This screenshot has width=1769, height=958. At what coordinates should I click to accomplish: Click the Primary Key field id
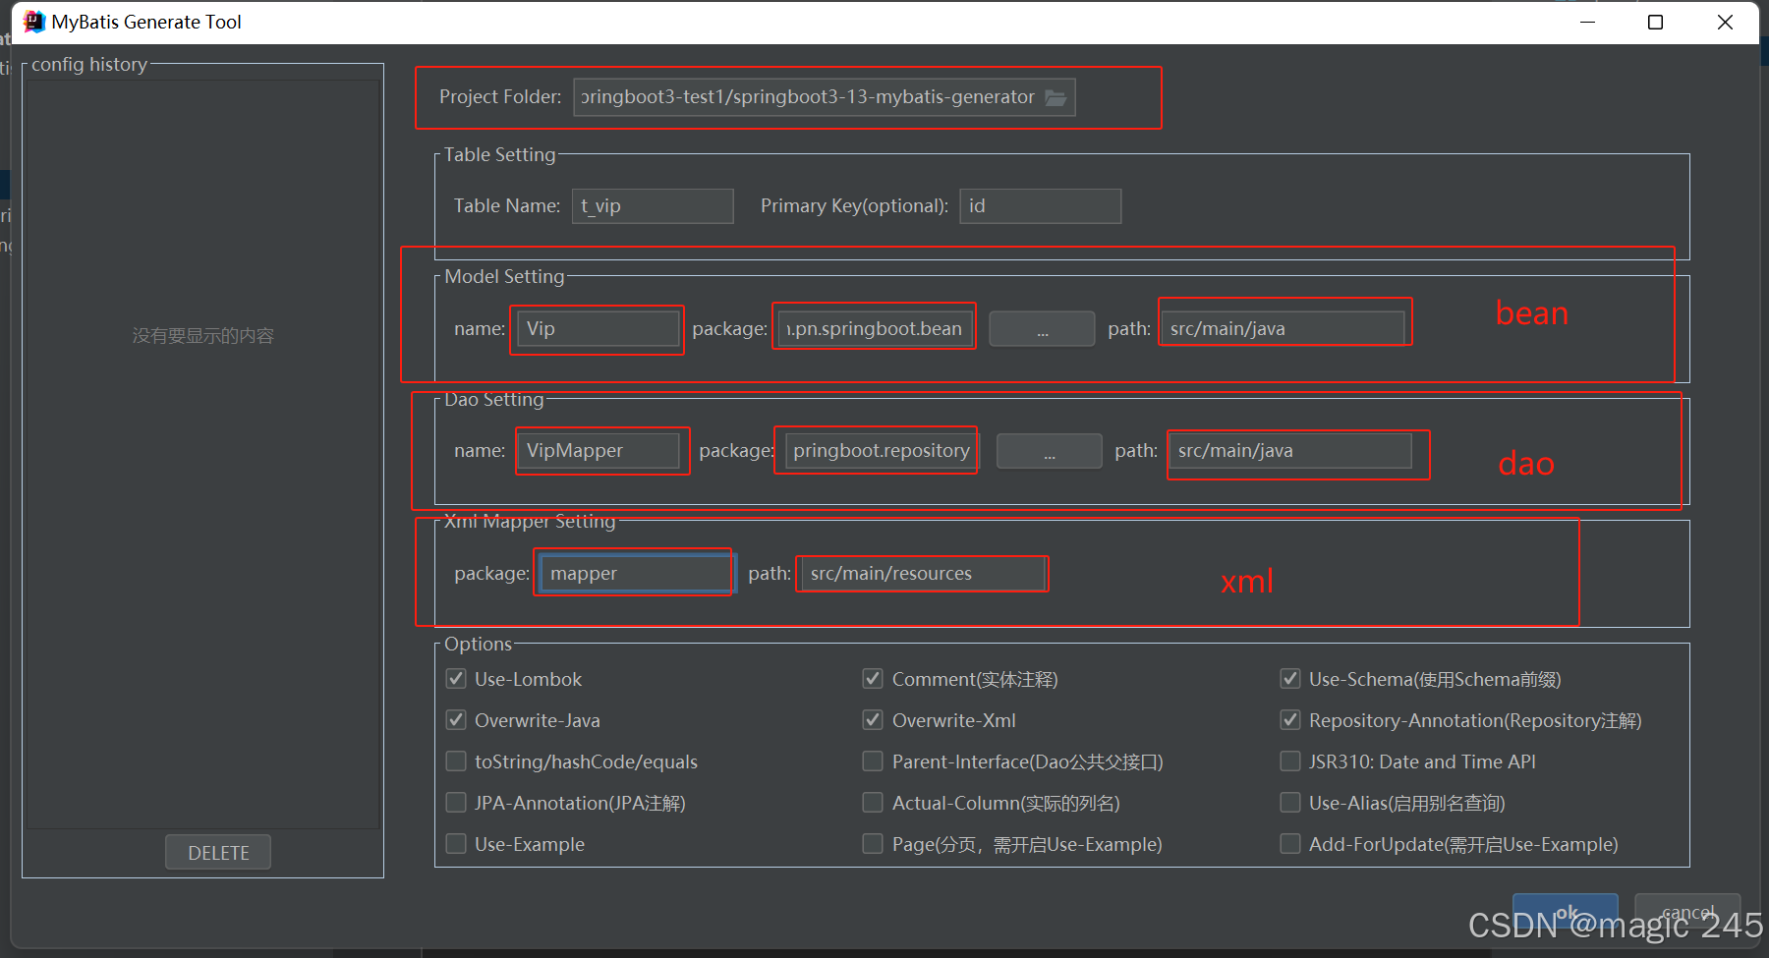click(x=1041, y=206)
